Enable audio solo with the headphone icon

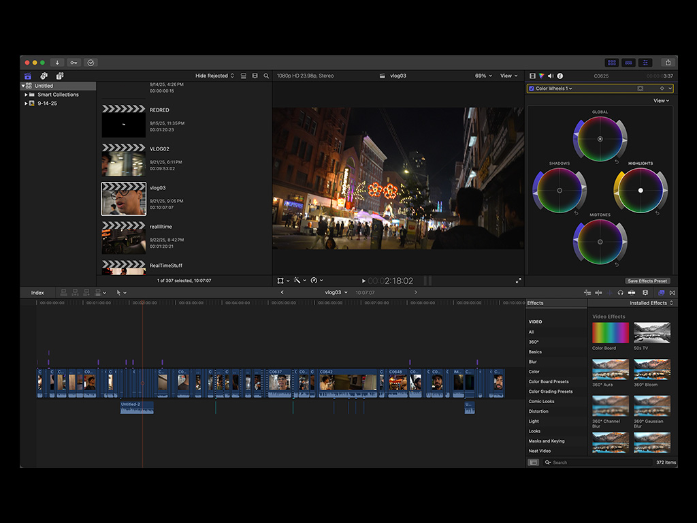[619, 292]
